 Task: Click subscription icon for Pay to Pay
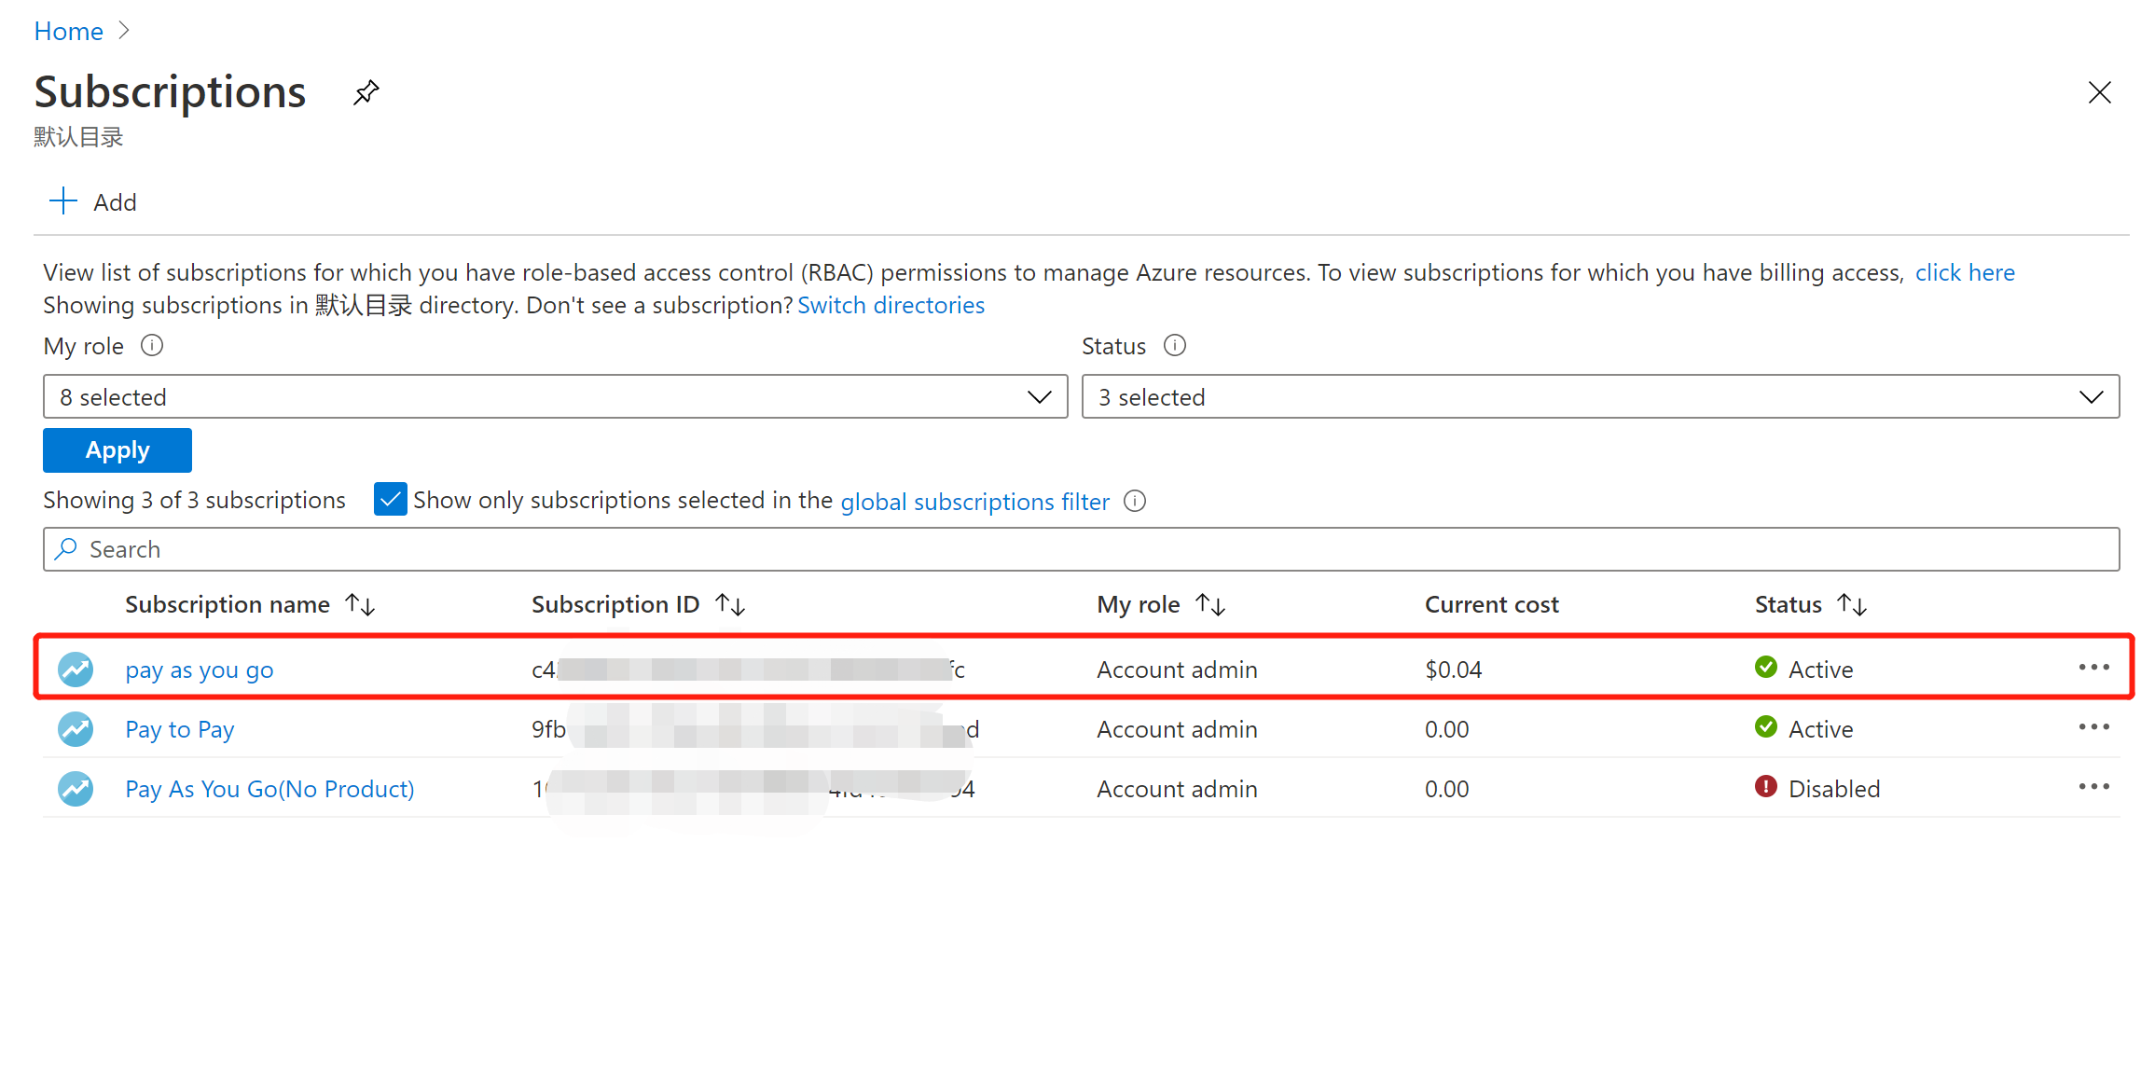click(76, 729)
